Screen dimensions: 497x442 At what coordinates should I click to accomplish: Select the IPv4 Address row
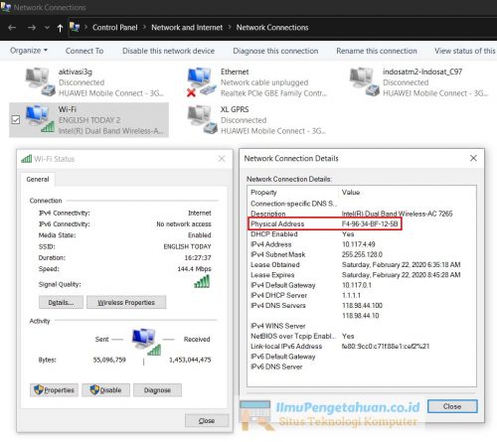click(x=362, y=244)
